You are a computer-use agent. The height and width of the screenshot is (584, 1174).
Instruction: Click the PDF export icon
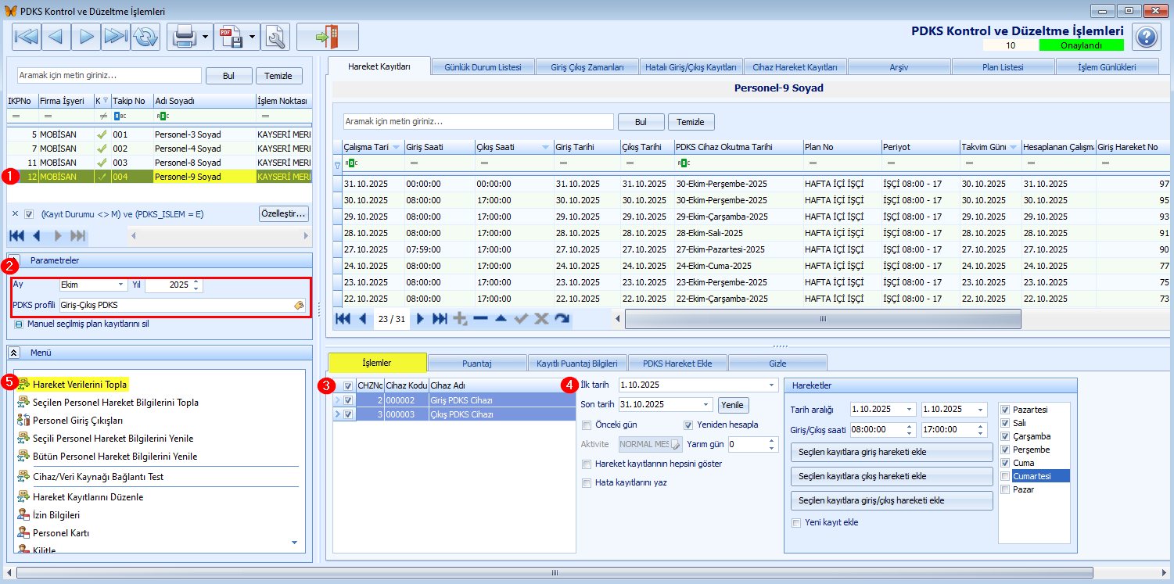[230, 37]
